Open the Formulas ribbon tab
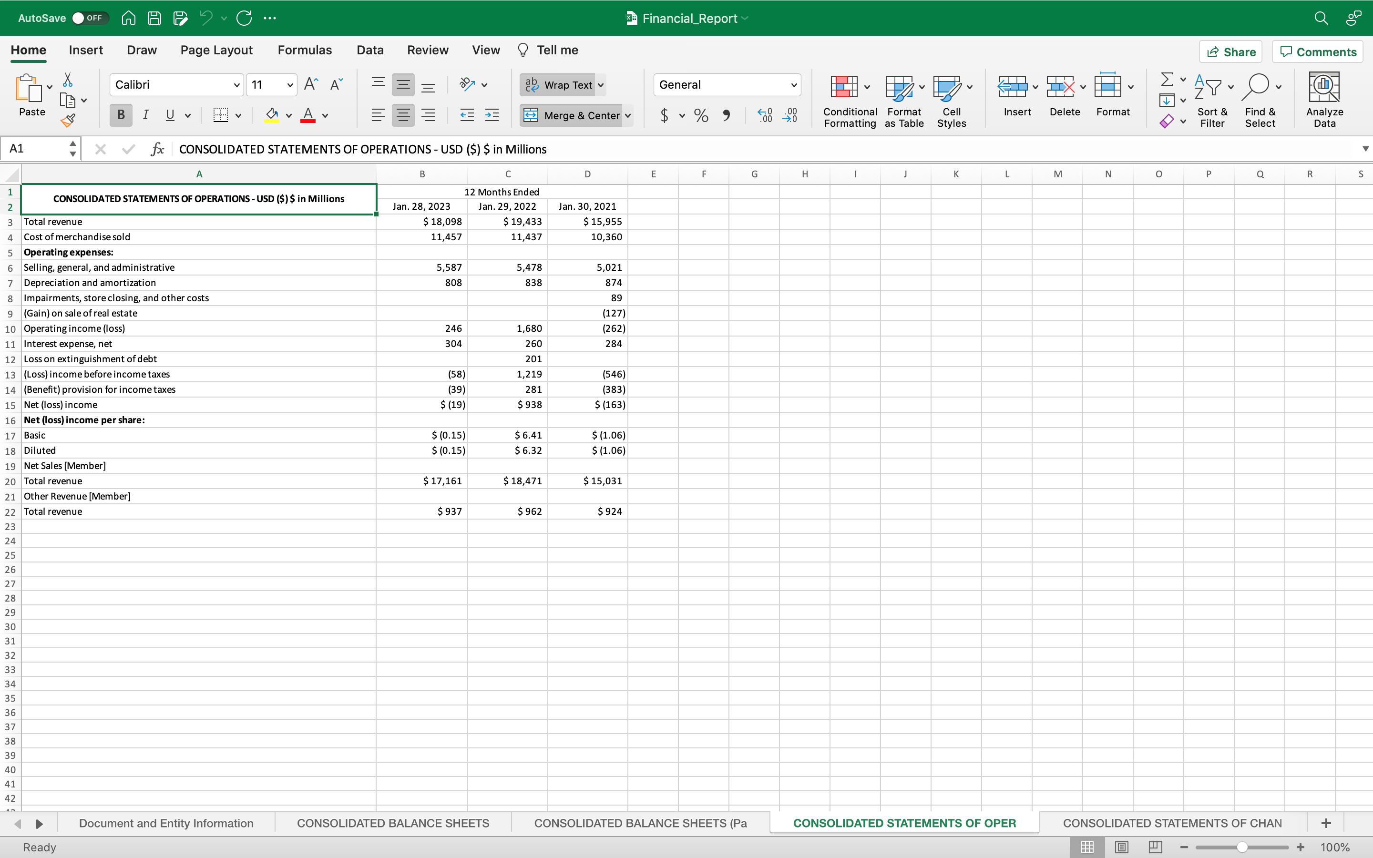This screenshot has height=858, width=1373. pyautogui.click(x=305, y=50)
